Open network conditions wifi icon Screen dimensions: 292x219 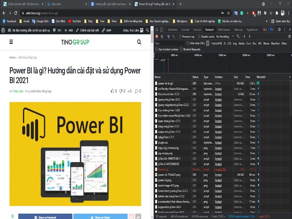(238, 36)
